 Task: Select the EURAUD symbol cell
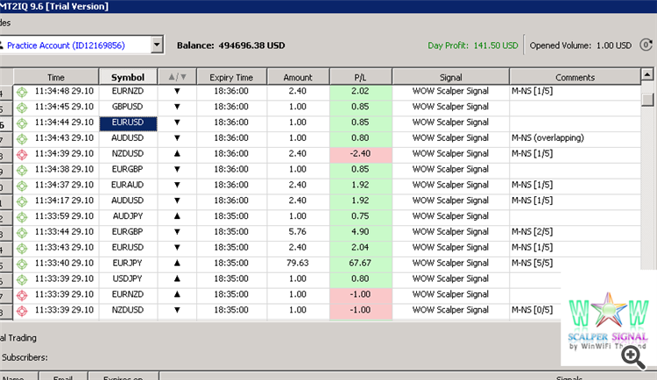(x=128, y=185)
